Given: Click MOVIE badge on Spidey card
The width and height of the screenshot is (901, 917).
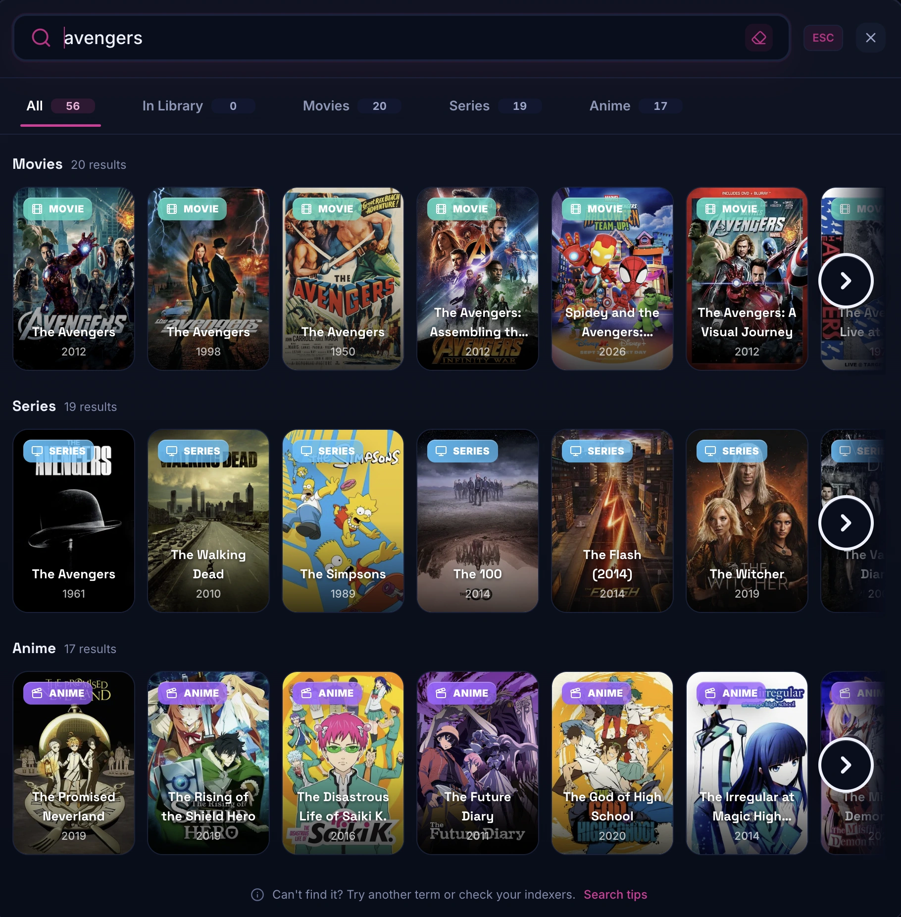Looking at the screenshot, I should click(x=597, y=209).
